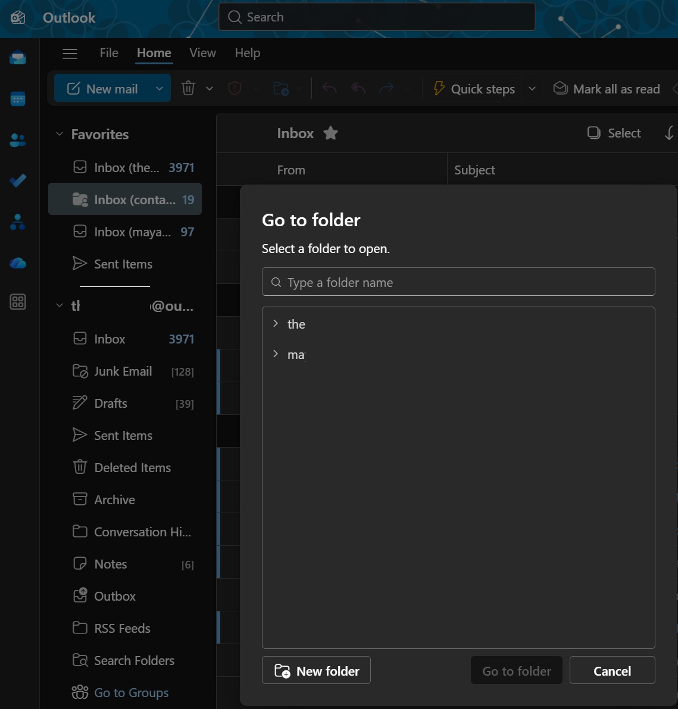
Task: Click the Quick steps lightning button
Action: [474, 89]
